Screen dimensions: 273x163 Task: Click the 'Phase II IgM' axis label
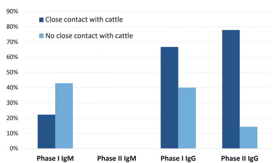coord(116,158)
